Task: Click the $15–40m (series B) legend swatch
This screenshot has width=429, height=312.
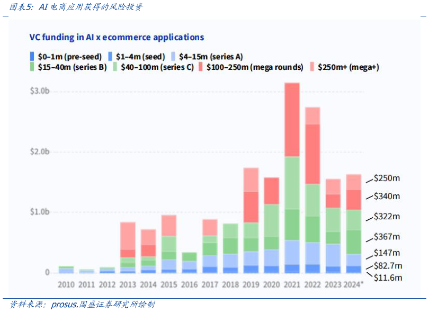Action: 32,67
